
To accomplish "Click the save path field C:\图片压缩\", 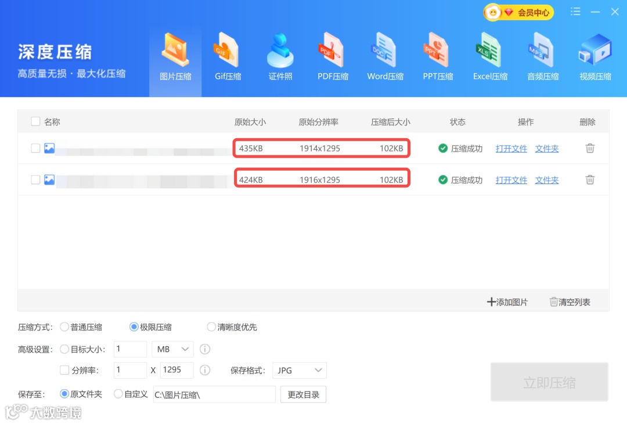I will point(214,394).
